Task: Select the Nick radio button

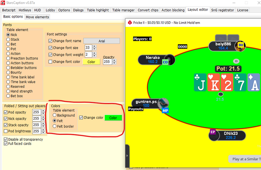Action: [x=8, y=35]
